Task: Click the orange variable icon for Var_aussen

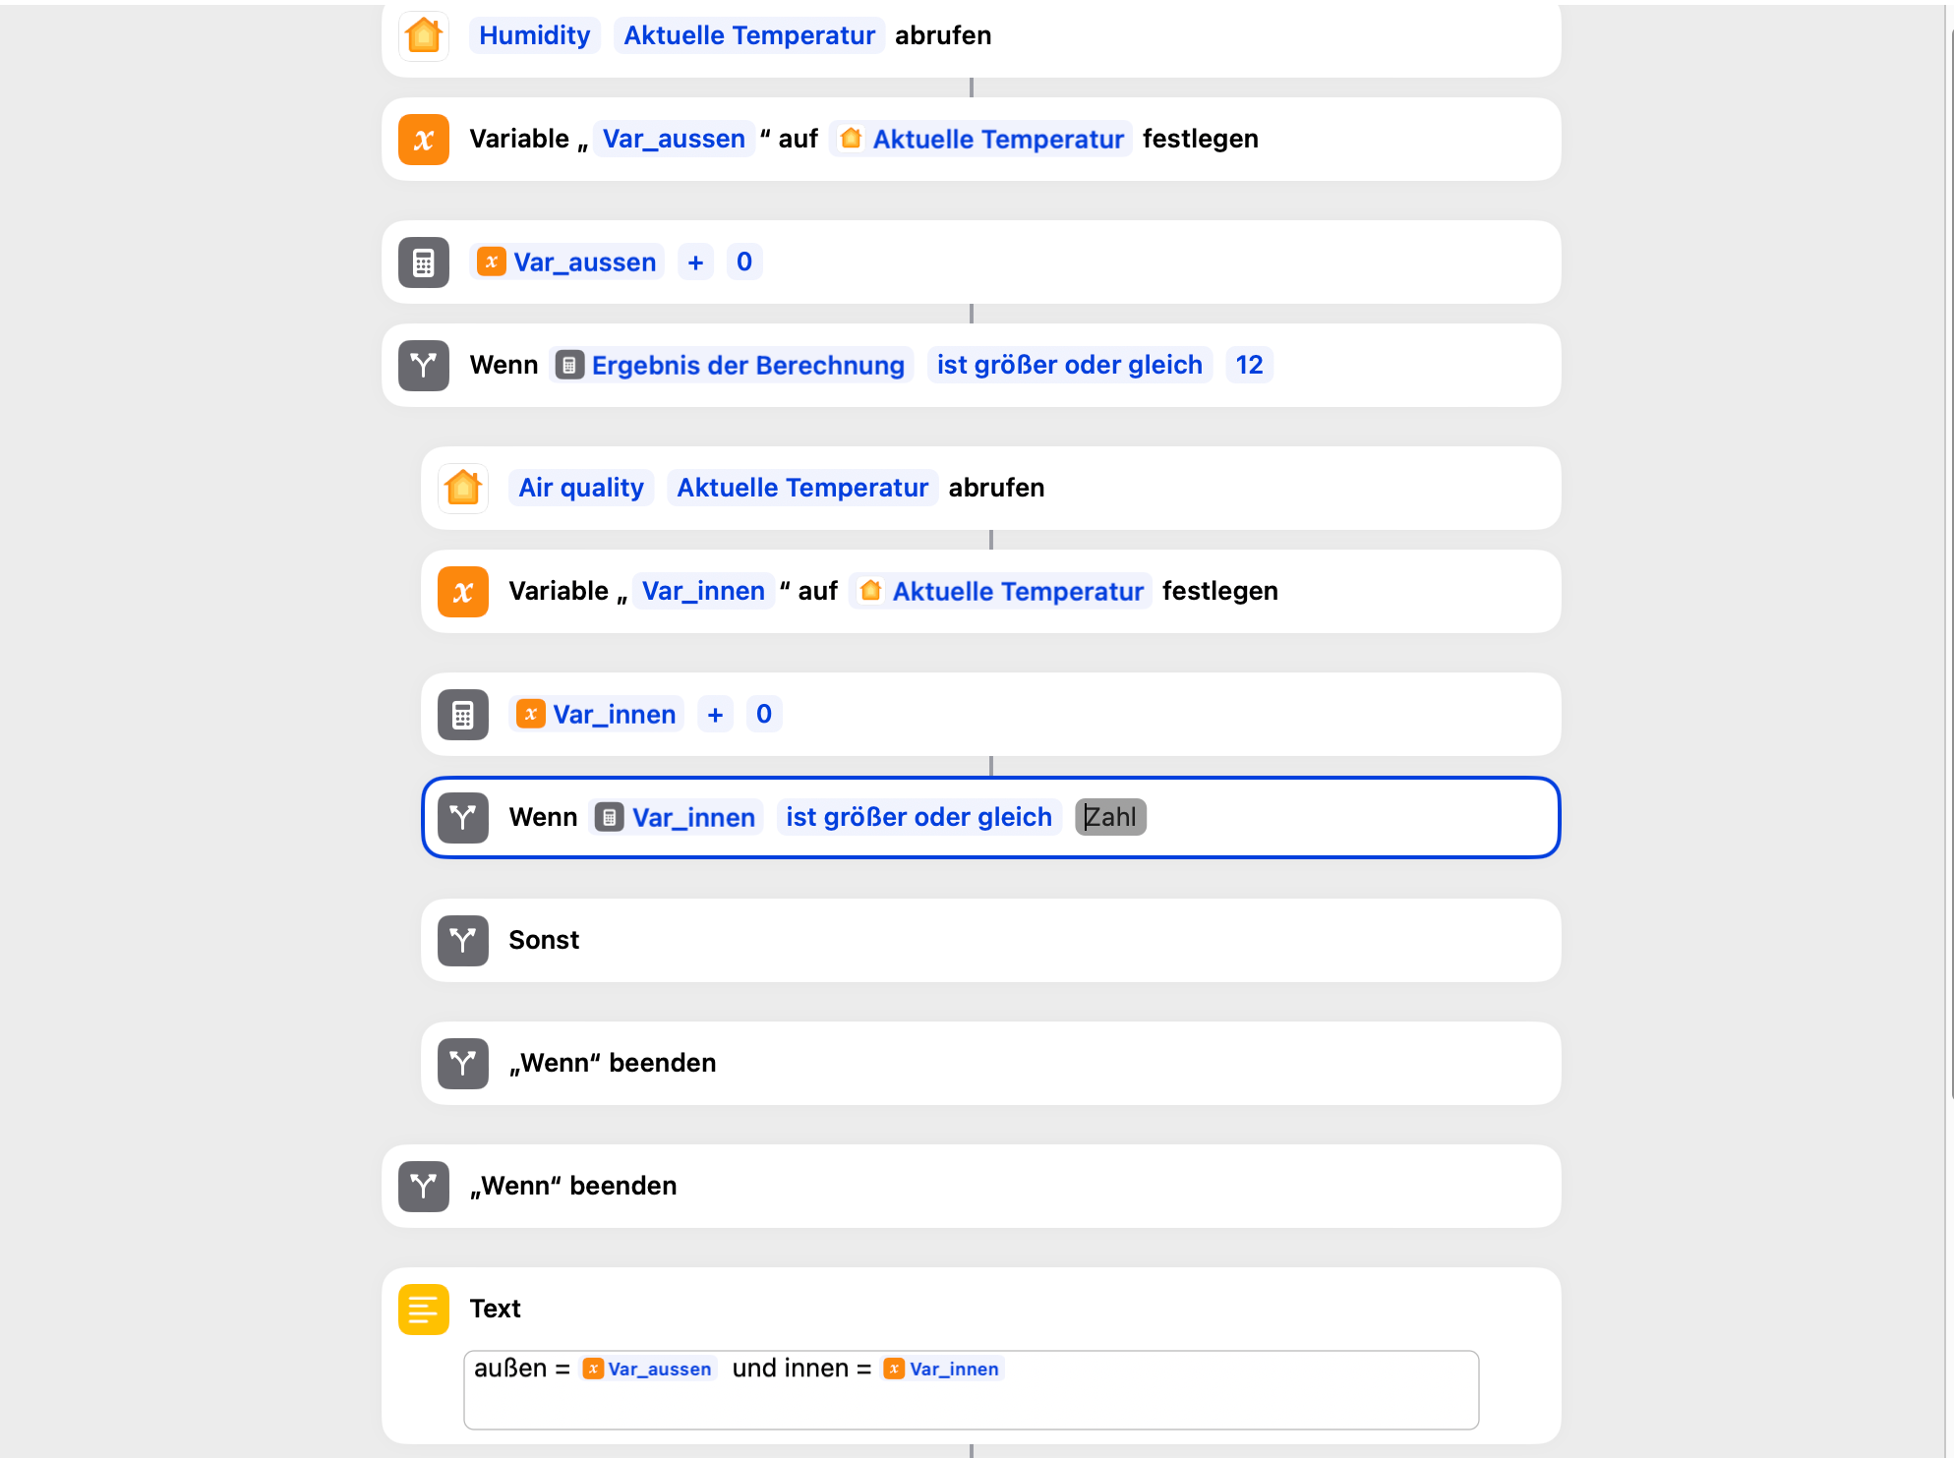Action: (424, 140)
